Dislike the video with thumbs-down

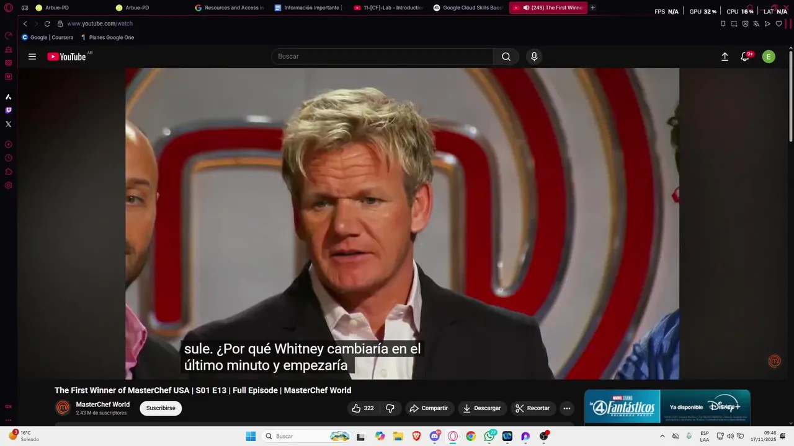click(390, 408)
